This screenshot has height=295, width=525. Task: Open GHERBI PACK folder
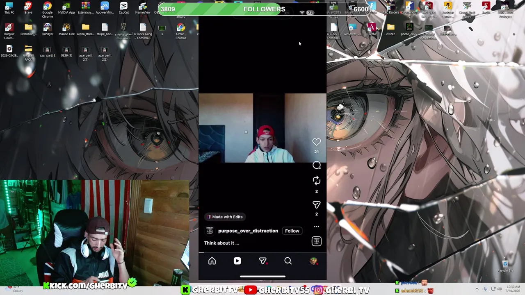pos(28,53)
